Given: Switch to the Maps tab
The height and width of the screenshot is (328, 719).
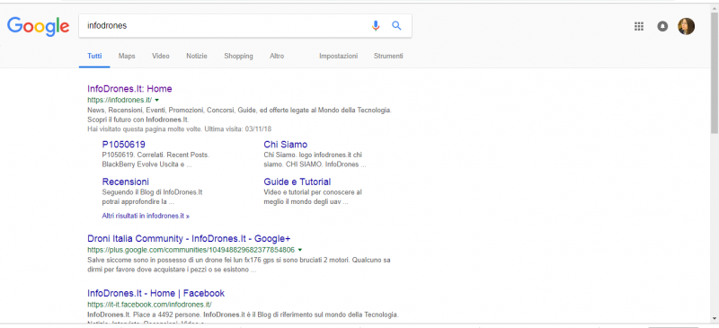Looking at the screenshot, I should 127,56.
